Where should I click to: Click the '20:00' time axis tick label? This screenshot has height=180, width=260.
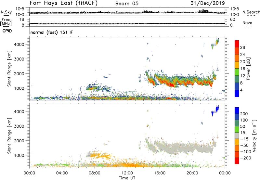point(192,173)
